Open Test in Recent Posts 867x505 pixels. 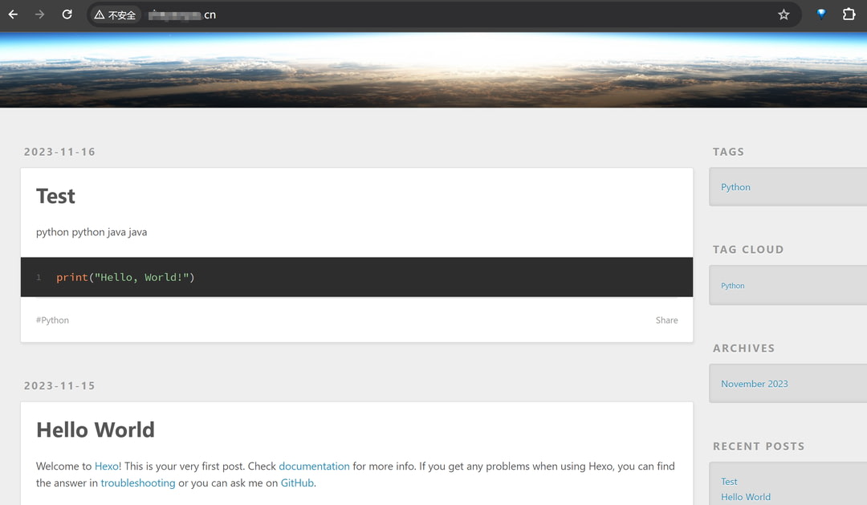point(729,482)
